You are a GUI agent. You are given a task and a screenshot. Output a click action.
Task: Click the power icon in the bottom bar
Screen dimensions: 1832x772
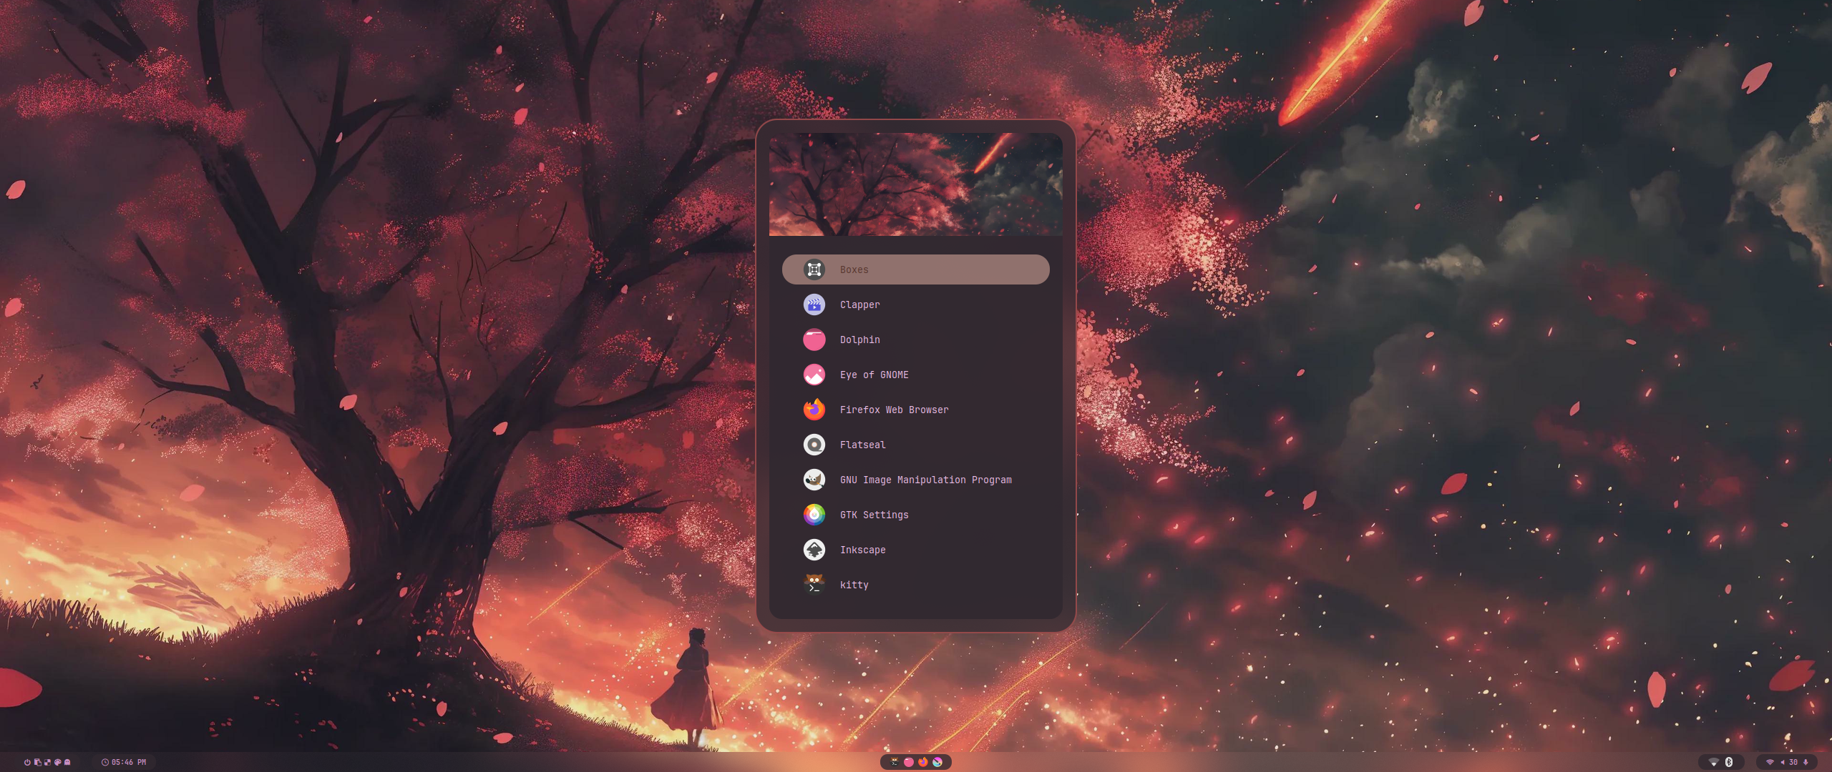(x=27, y=762)
